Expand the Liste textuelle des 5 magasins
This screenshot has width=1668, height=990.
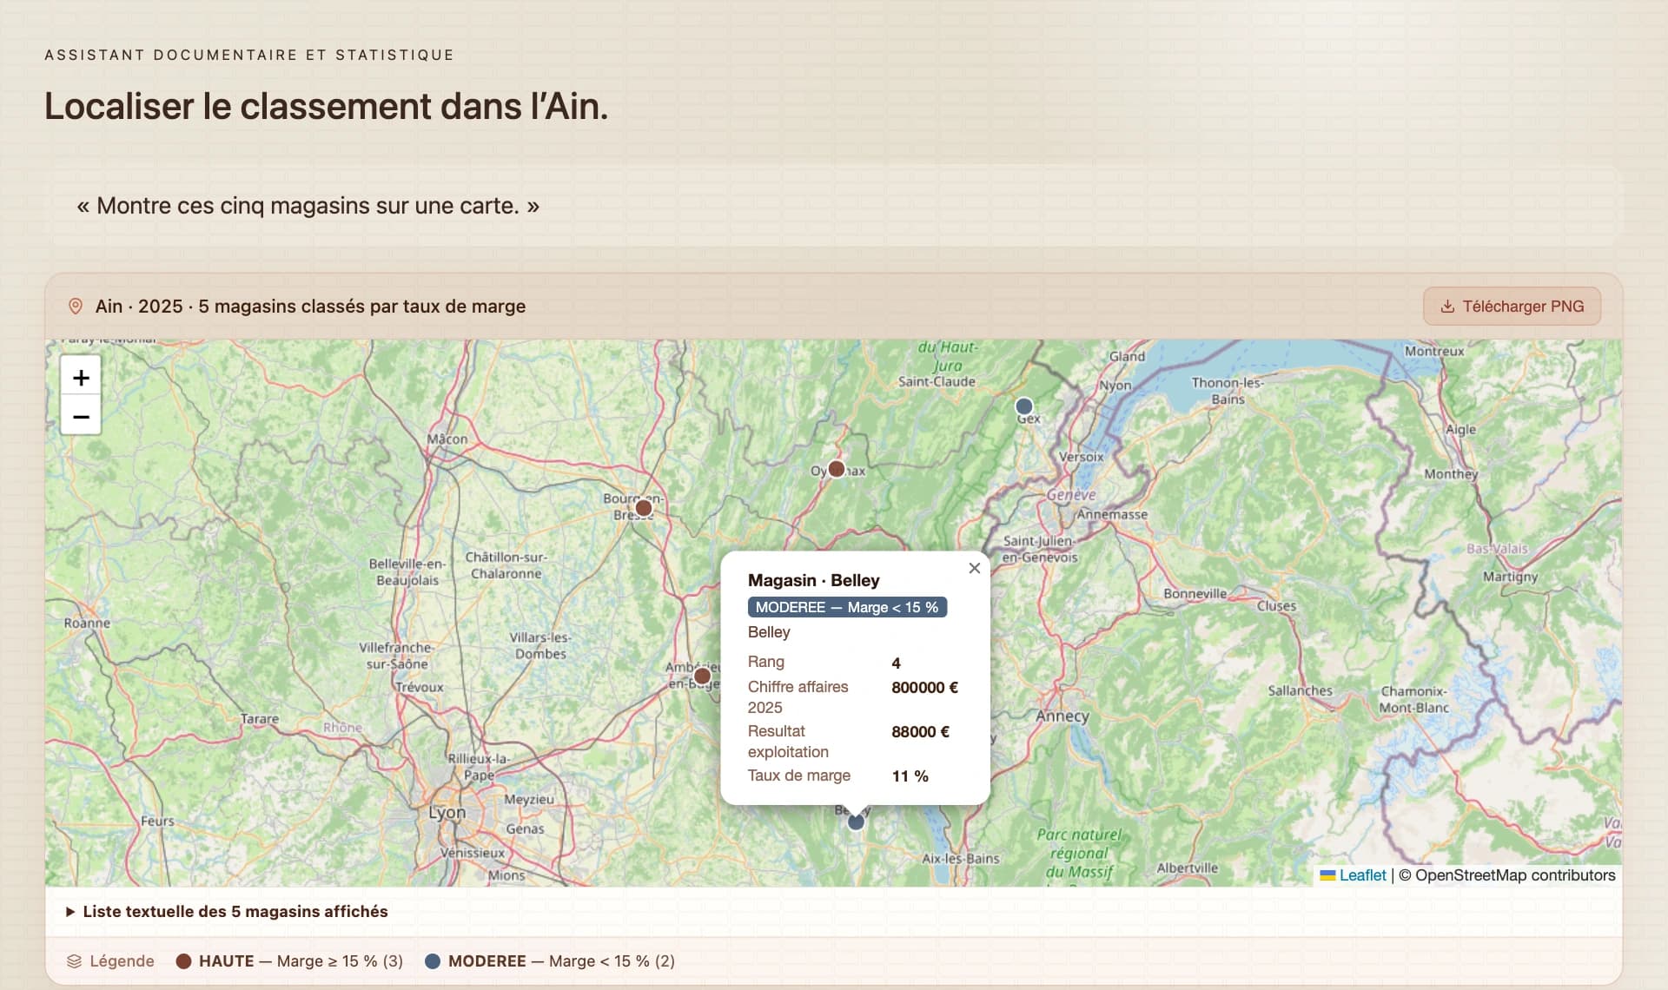[228, 912]
